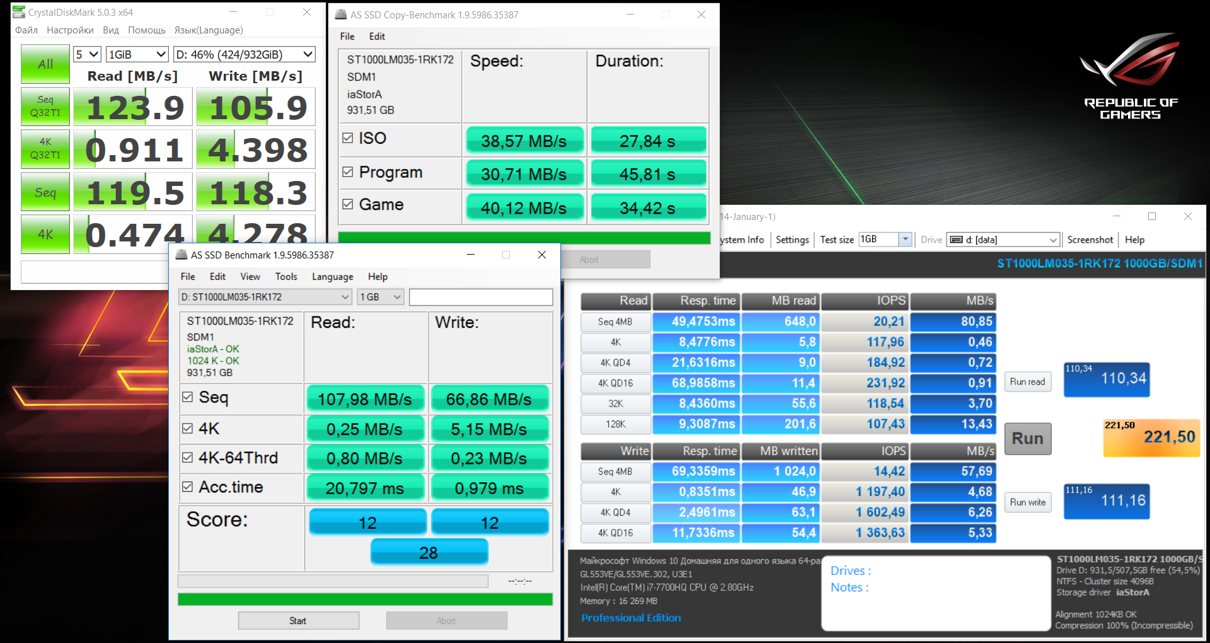Screen dimensions: 1210x643
Task: Click the CrystalDiskMark title bar icon
Action: pos(19,12)
